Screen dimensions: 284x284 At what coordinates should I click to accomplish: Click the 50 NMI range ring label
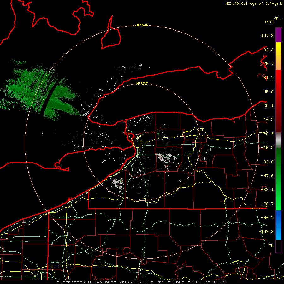coord(142,83)
